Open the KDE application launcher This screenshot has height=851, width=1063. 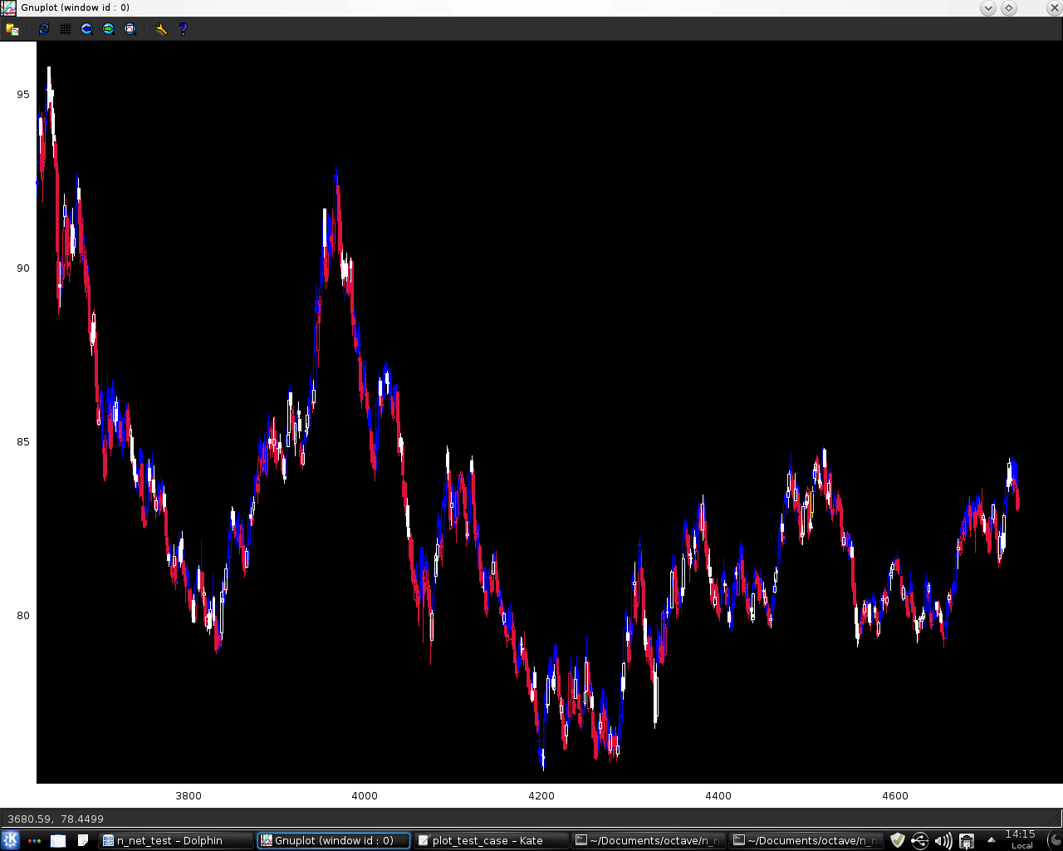tap(11, 840)
